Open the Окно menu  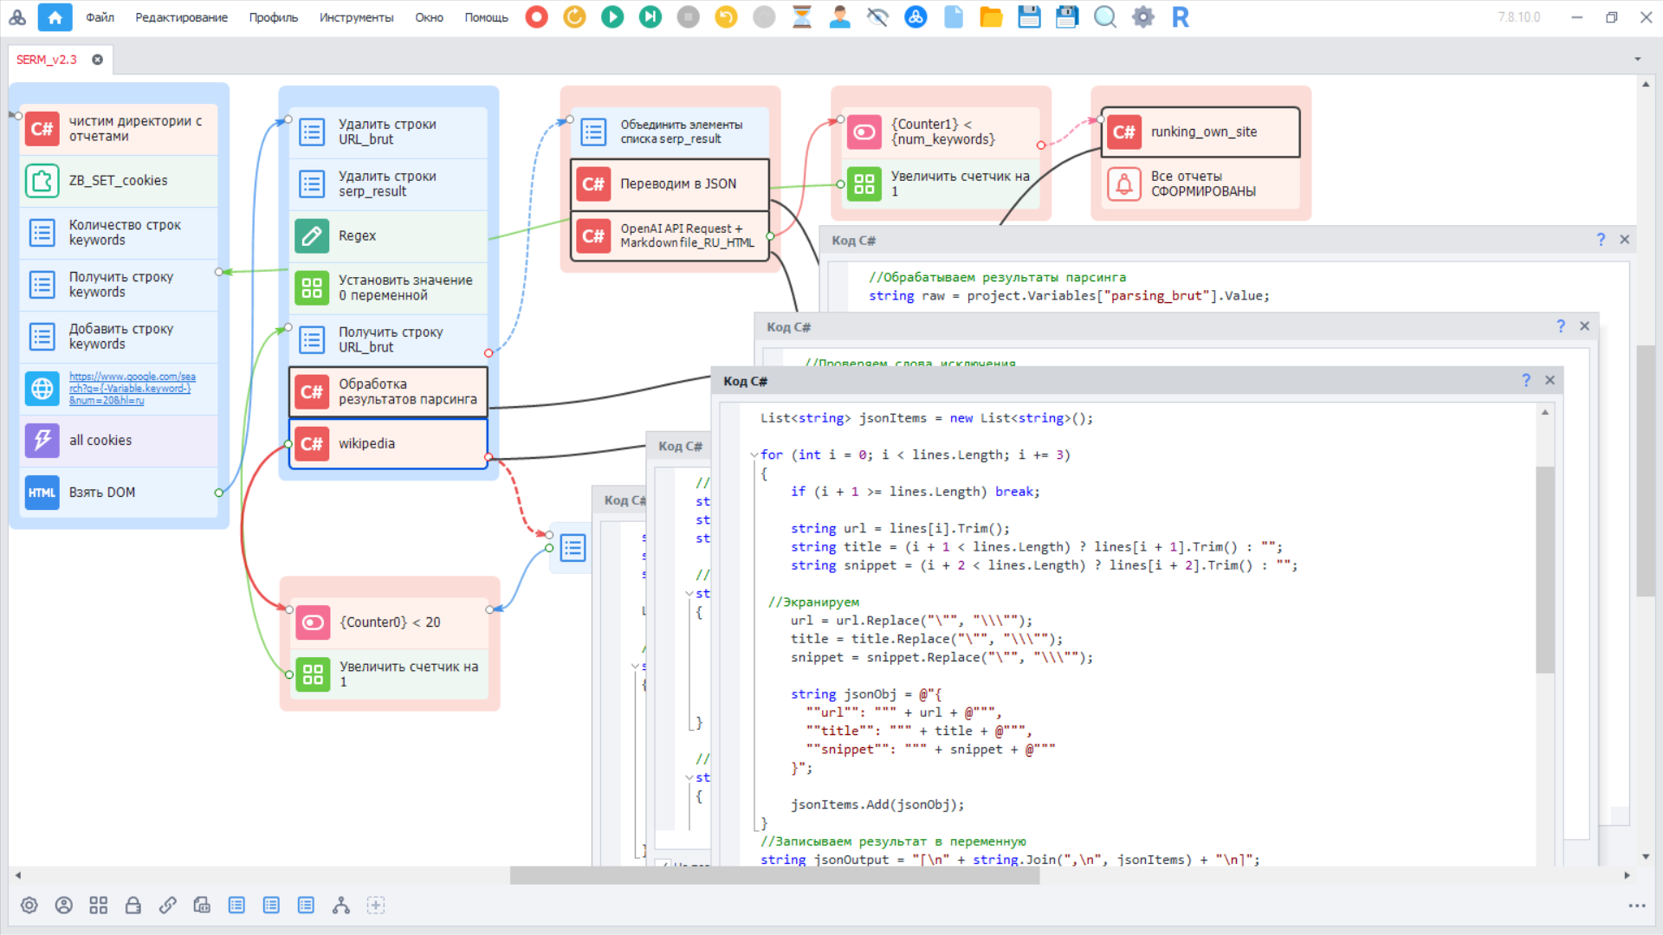point(430,17)
